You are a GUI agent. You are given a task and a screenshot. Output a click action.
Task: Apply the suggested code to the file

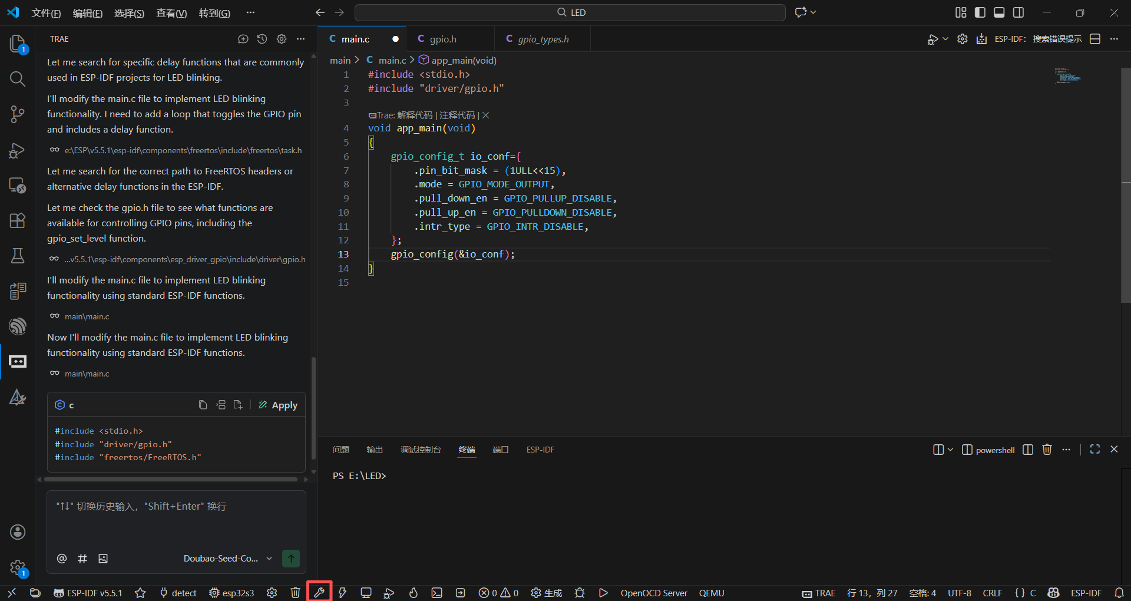point(278,405)
